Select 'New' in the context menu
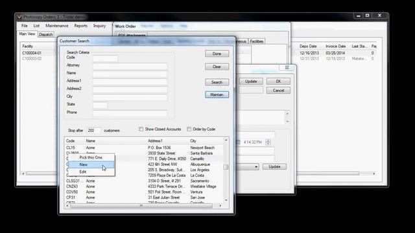The image size is (415, 233). [91, 164]
